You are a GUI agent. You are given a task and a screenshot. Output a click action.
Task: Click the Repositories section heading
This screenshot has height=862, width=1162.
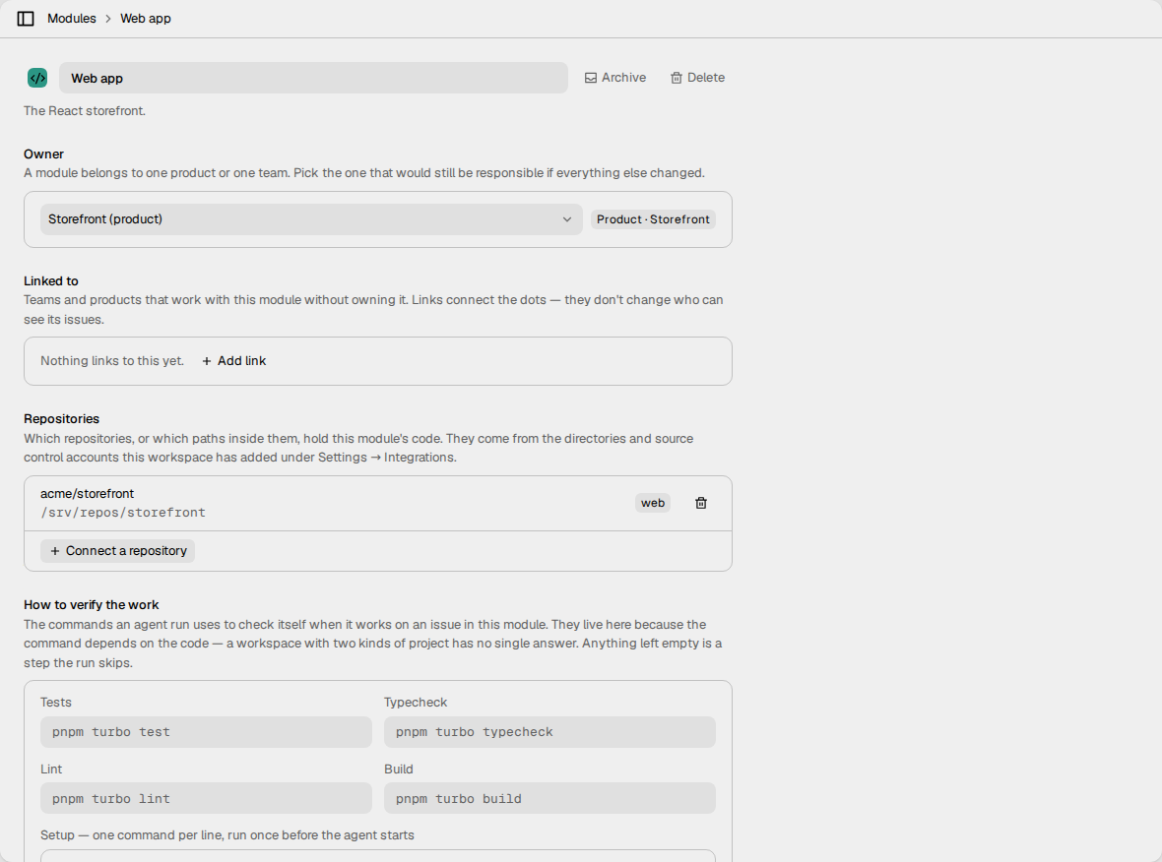pos(61,419)
